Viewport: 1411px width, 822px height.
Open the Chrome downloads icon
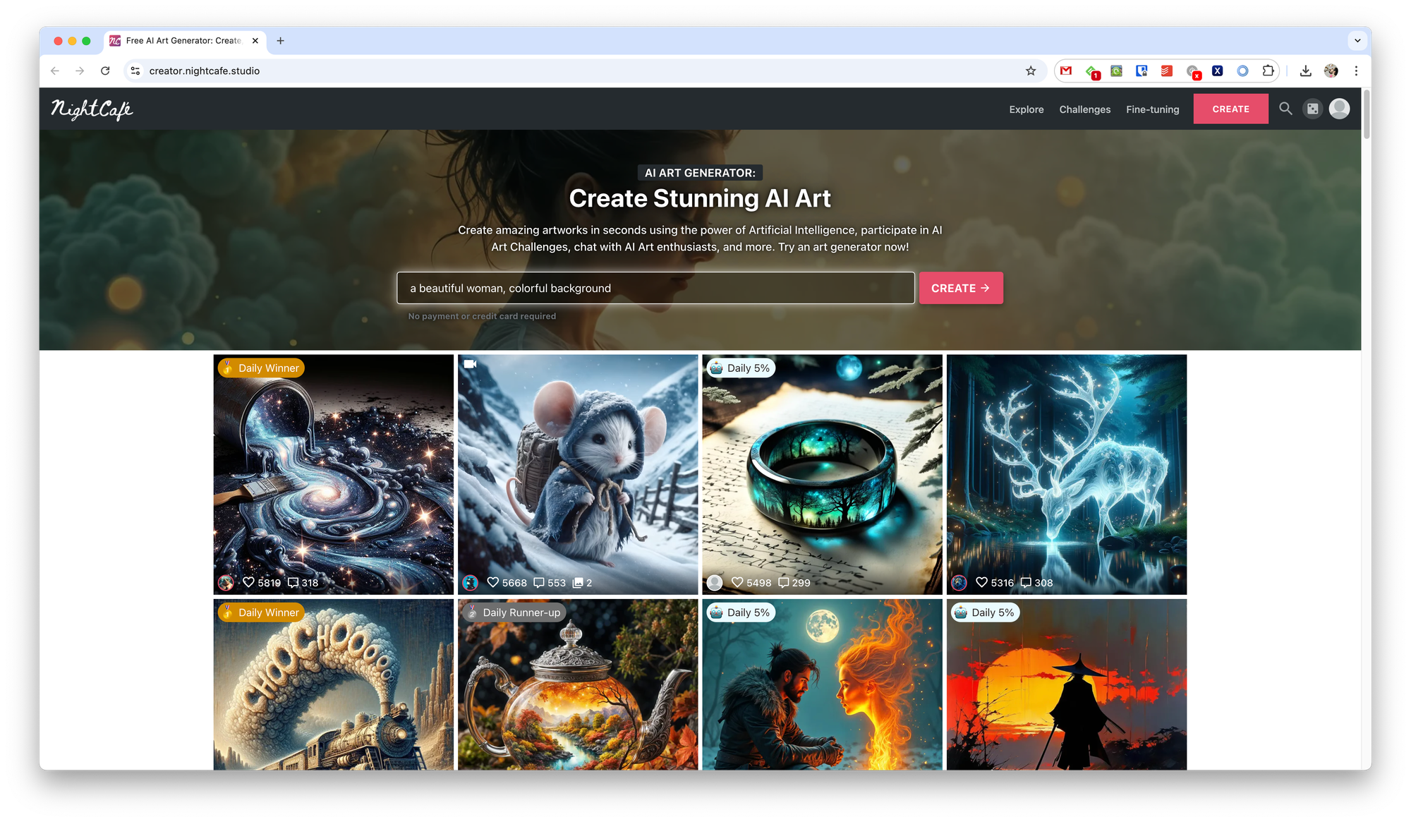pos(1305,71)
